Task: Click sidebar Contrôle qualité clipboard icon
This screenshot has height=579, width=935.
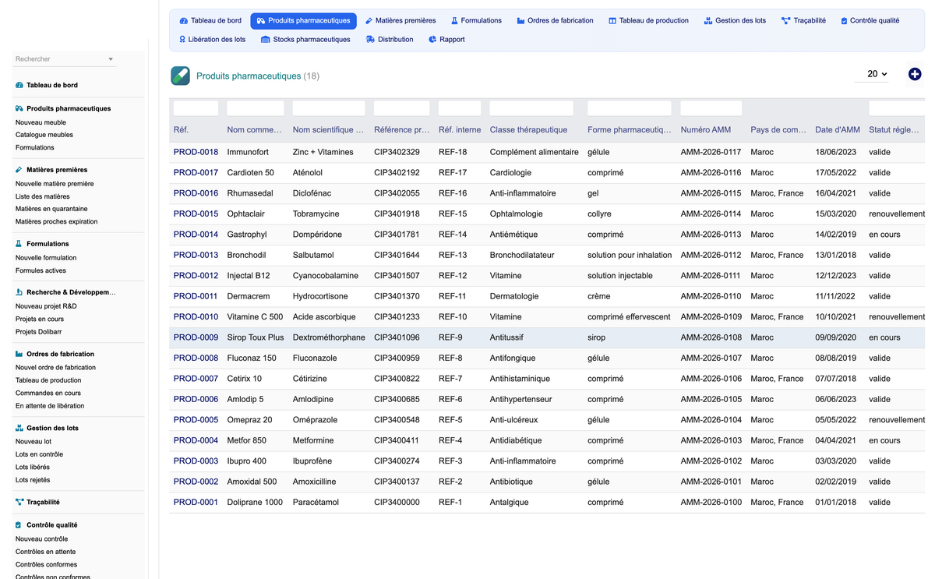Action: pyautogui.click(x=19, y=525)
